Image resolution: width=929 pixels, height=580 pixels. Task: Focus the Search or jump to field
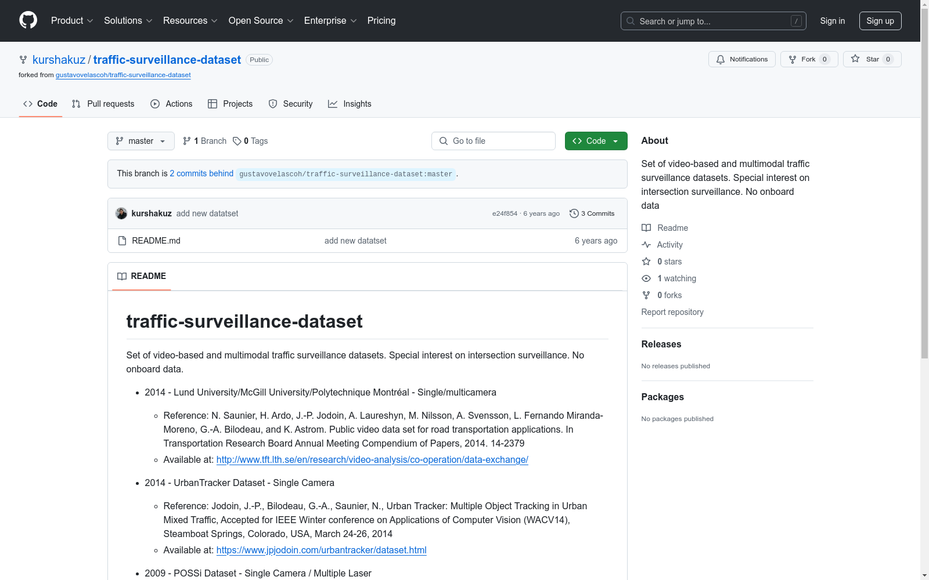(x=714, y=21)
